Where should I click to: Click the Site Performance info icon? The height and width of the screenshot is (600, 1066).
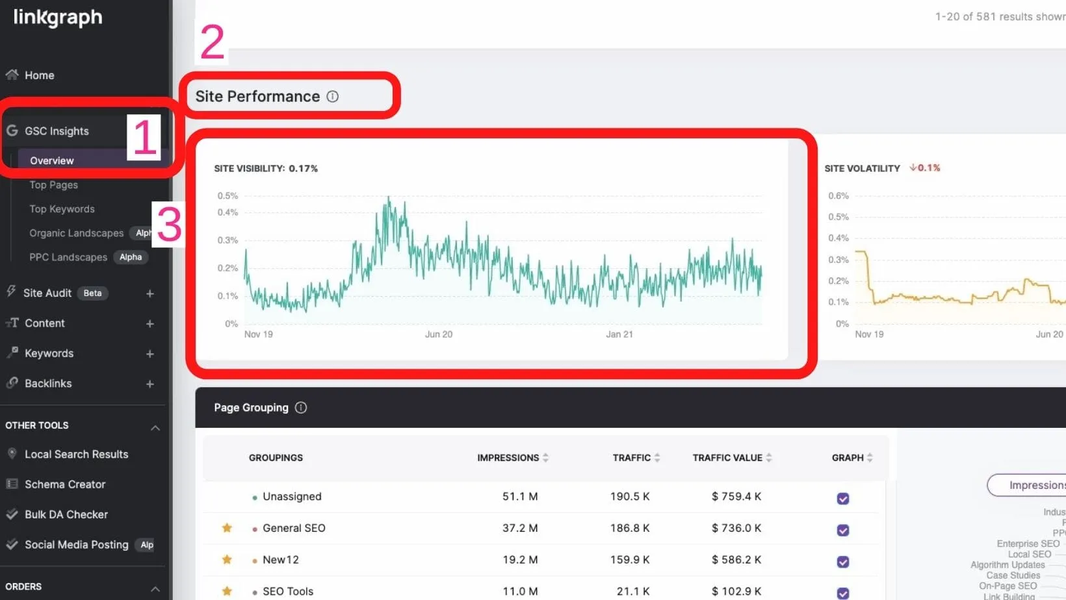click(332, 96)
